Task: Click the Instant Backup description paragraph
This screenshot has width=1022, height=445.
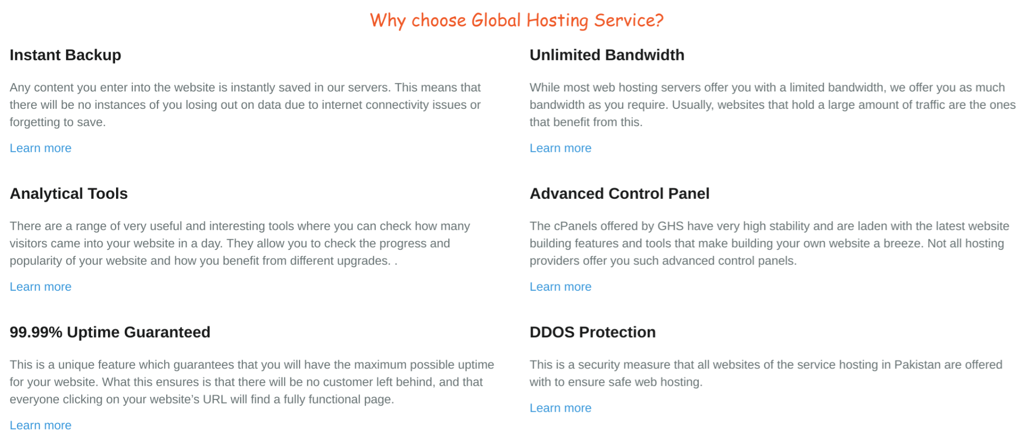Action: pos(245,105)
